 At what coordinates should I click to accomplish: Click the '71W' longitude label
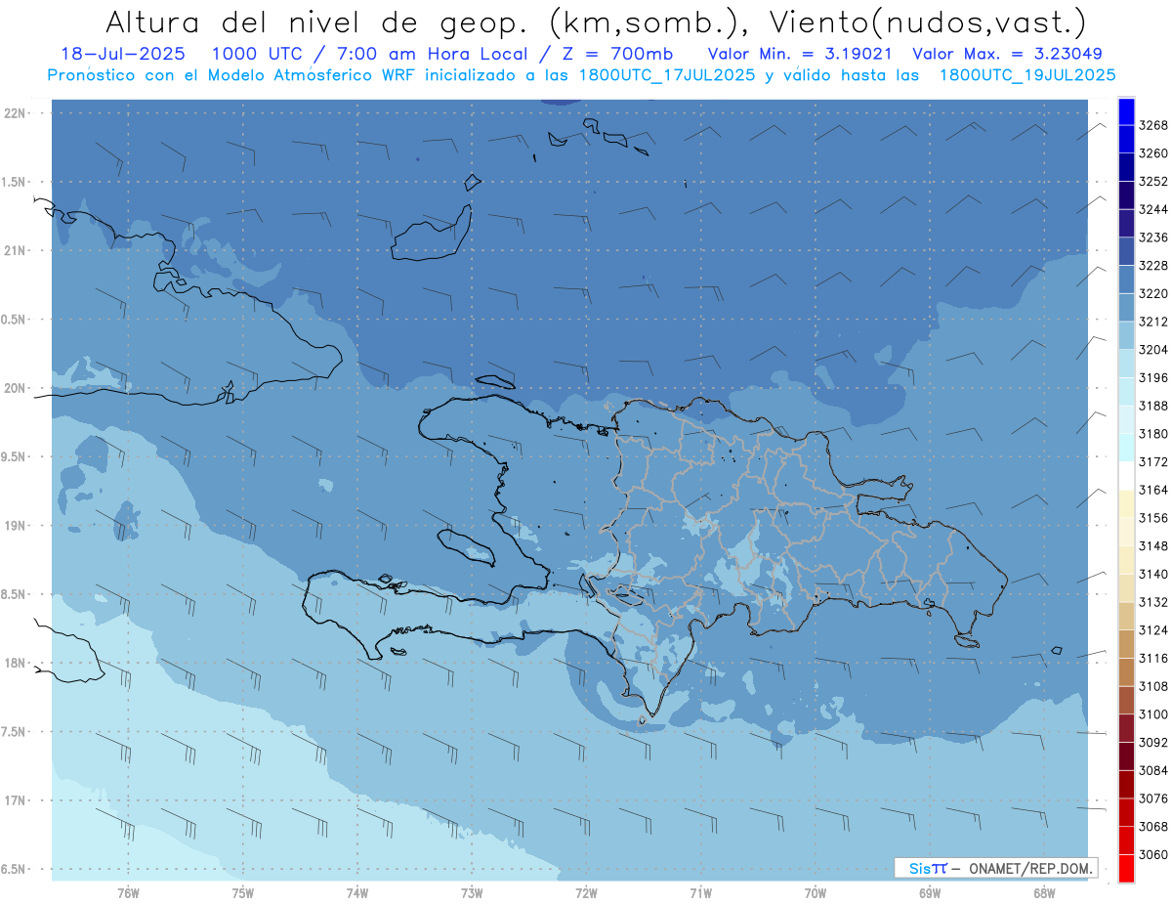tap(700, 892)
